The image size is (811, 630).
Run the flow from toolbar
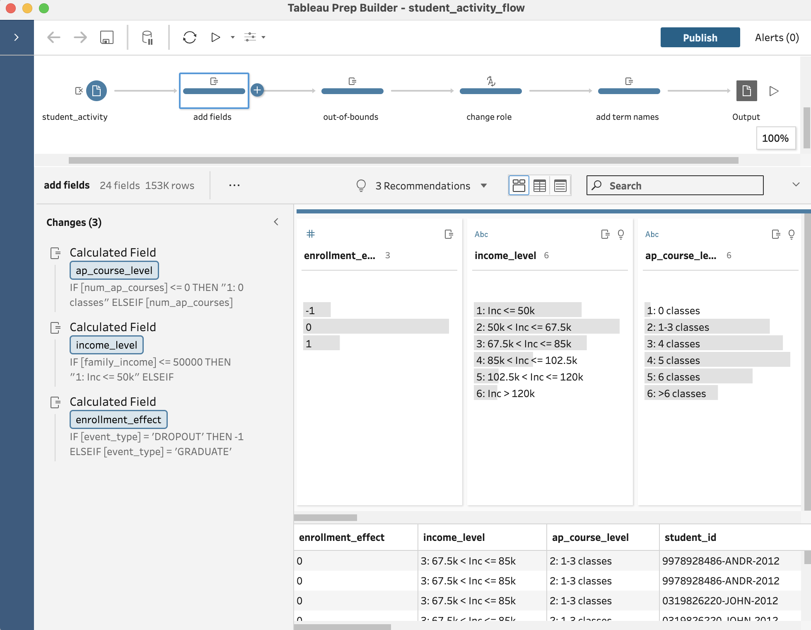pos(215,37)
